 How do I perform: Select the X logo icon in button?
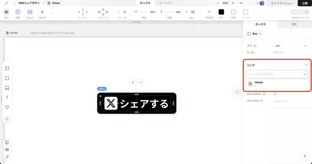111,103
